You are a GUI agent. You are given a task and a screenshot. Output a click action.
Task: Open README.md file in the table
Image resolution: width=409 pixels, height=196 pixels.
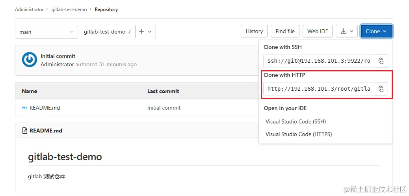point(45,108)
